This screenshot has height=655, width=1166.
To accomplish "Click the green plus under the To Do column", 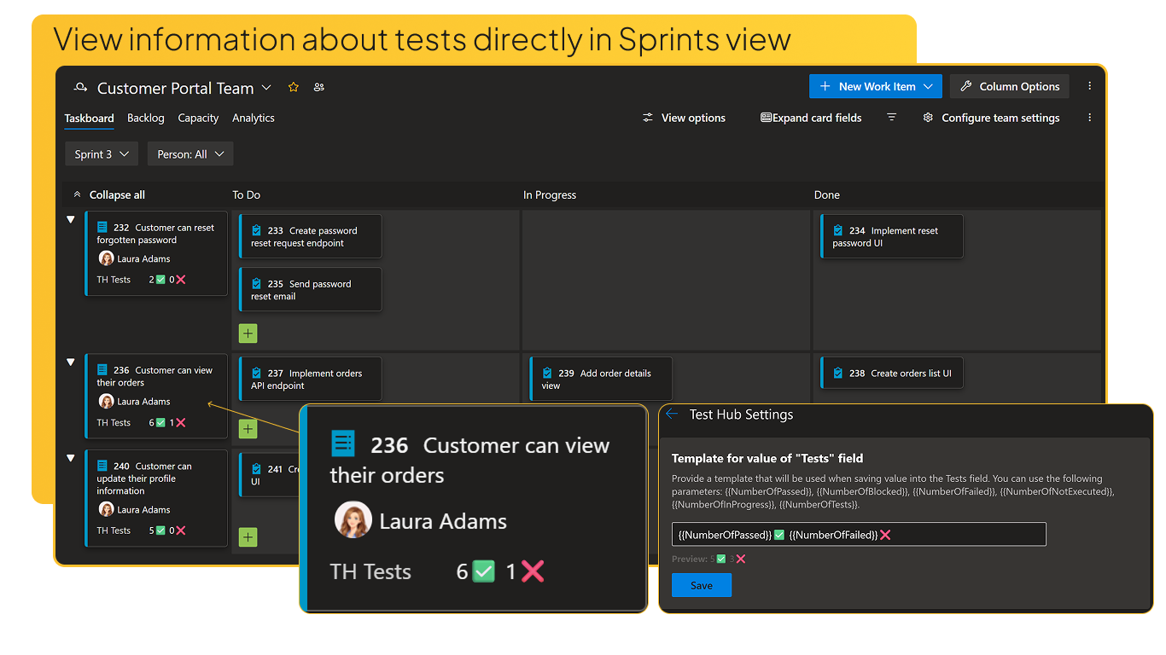I will [248, 333].
